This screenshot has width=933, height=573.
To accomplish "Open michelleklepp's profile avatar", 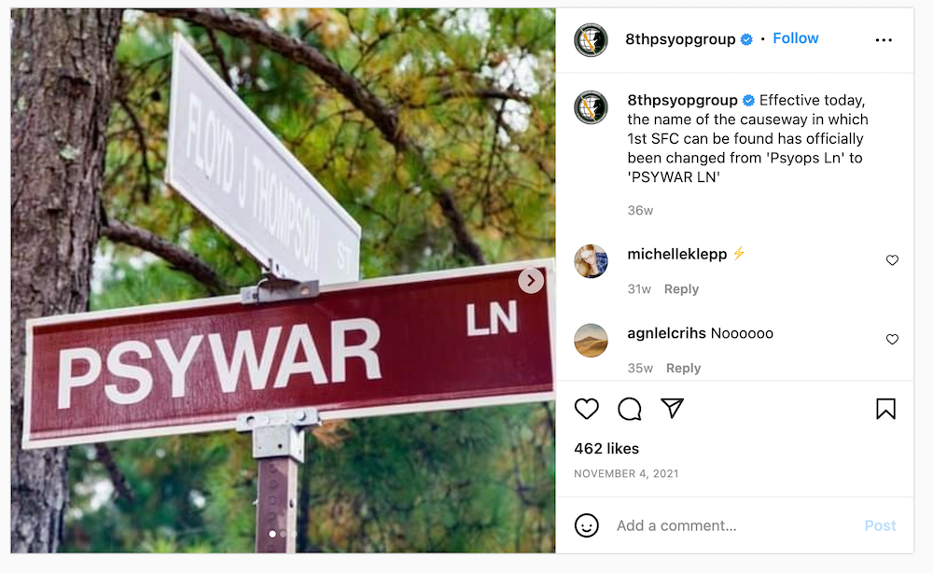I will 591,261.
